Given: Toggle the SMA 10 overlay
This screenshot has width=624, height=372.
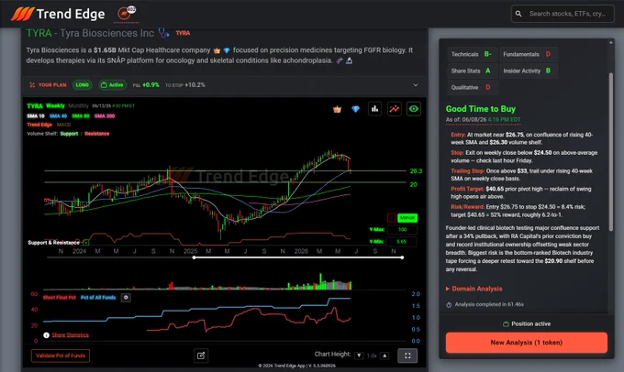Looking at the screenshot, I should [x=36, y=116].
